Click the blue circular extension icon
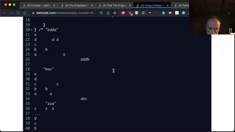 pyautogui.click(x=184, y=13)
